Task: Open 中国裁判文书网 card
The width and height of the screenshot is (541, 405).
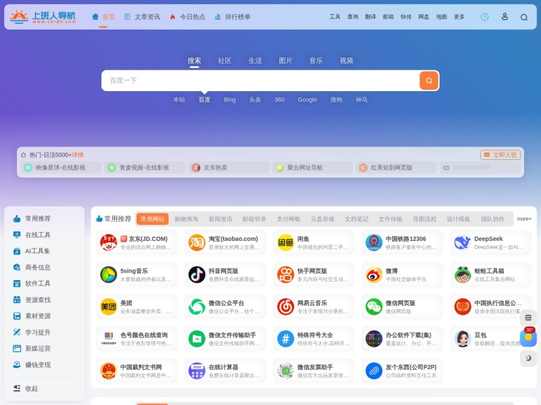Action: pos(137,371)
